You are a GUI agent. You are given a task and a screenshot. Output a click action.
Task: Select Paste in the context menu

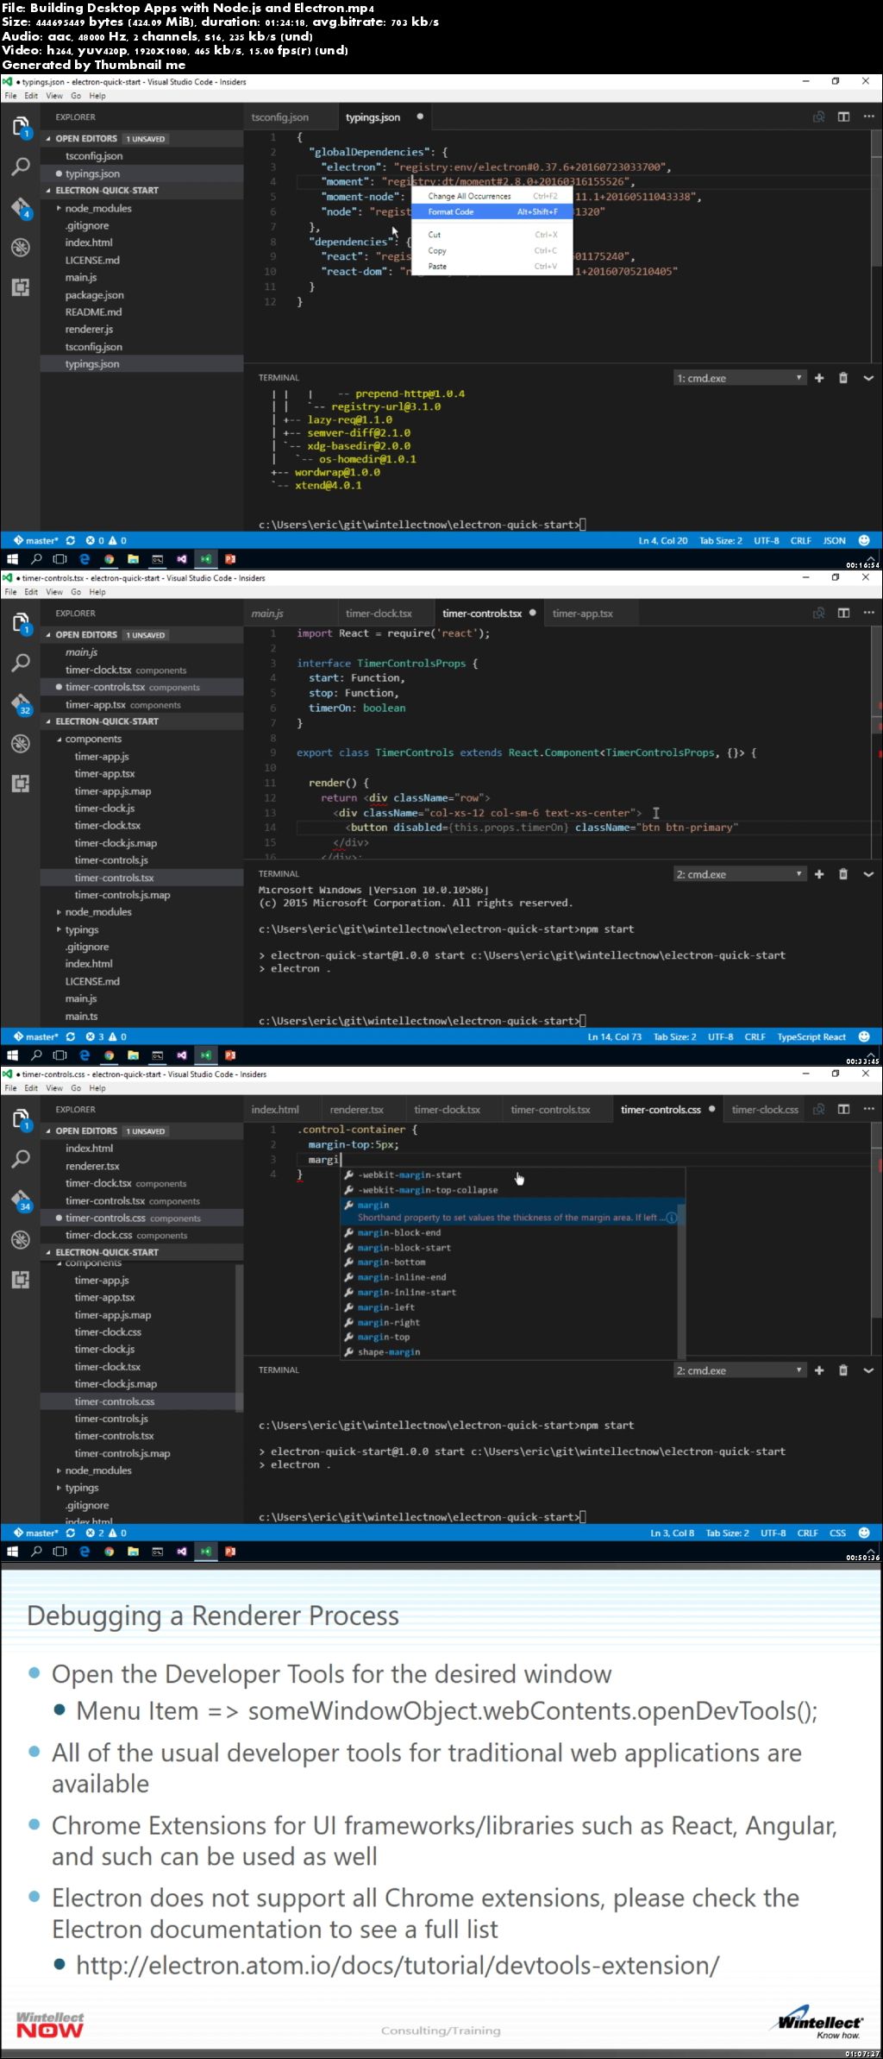[492, 267]
